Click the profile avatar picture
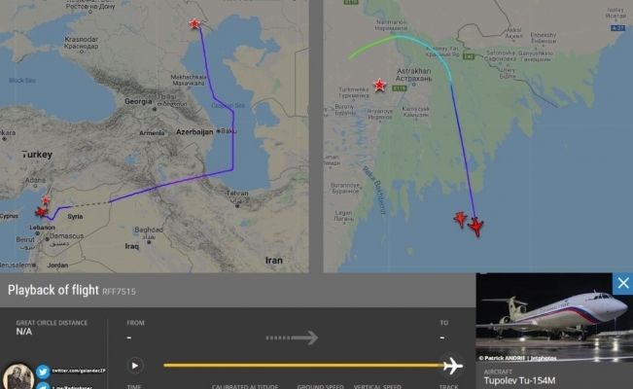Image resolution: width=633 pixels, height=389 pixels. click(x=18, y=377)
